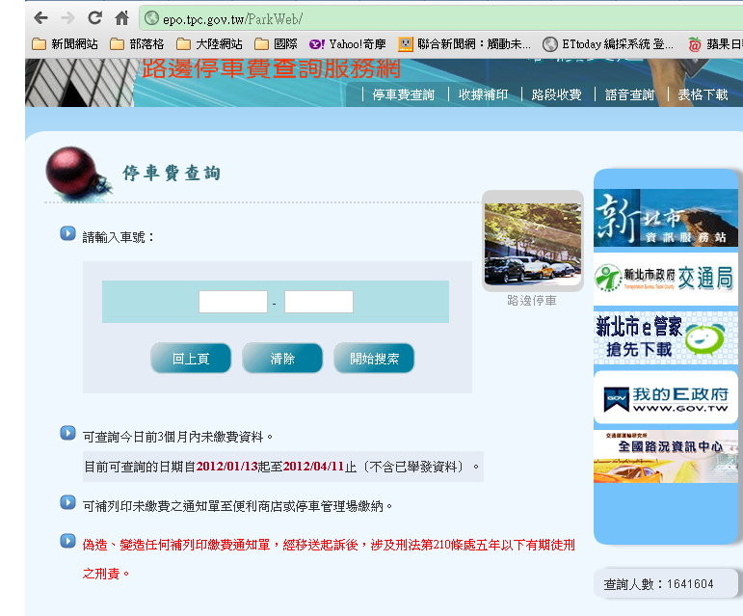Reload the page with refresh icon
Screen dimensions: 743x616
[x=94, y=18]
